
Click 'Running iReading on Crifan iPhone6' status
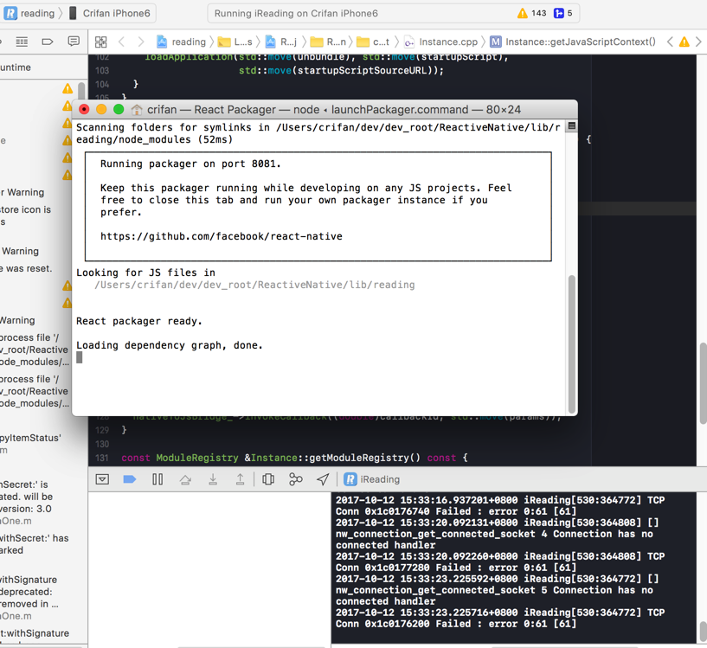coord(296,14)
